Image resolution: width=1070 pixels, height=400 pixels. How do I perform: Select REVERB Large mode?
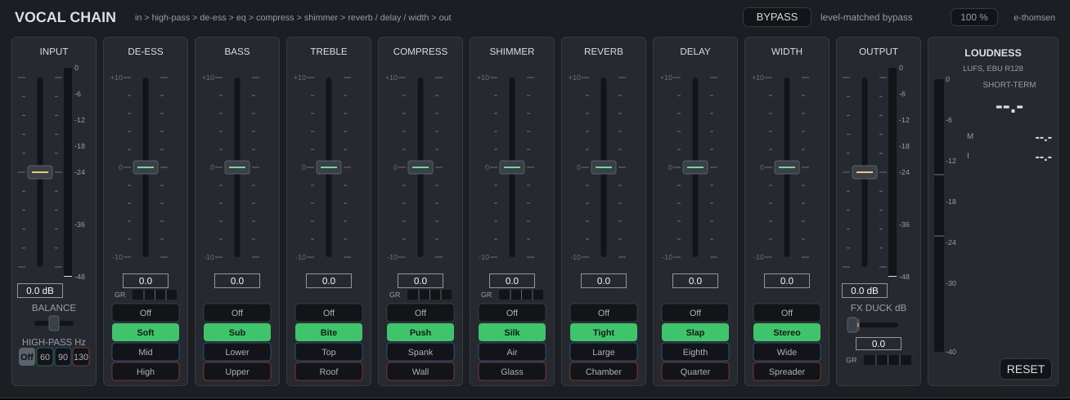click(604, 352)
